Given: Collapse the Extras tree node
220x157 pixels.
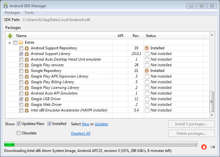Looking at the screenshot, I should coord(9,42).
